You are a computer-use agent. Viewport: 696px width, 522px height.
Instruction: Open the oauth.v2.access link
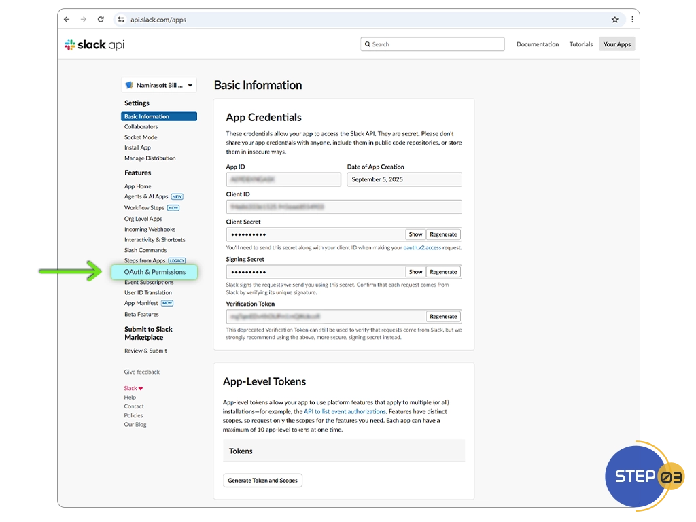(x=422, y=248)
